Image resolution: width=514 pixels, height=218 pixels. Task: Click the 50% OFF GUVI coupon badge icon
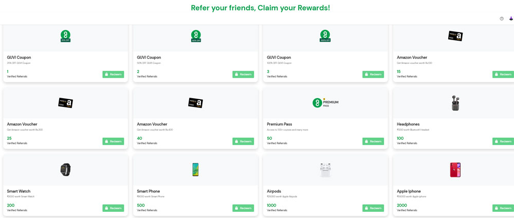coord(196,35)
